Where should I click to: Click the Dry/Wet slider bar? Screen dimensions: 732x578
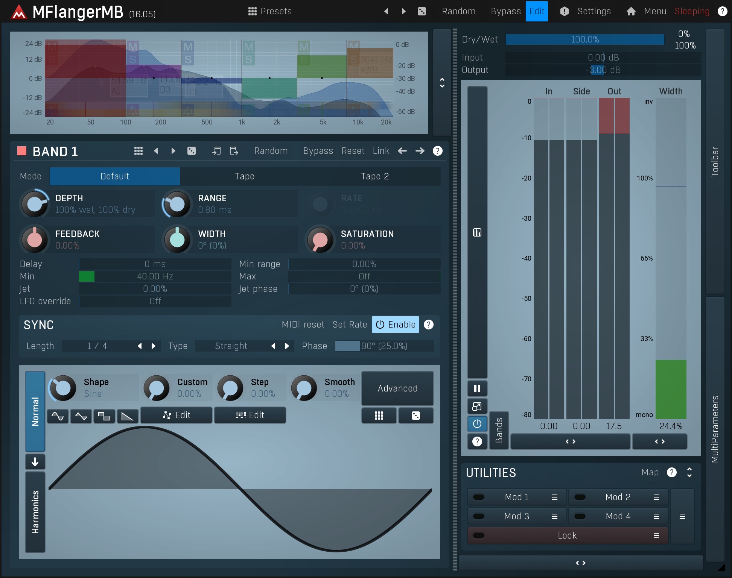click(585, 39)
